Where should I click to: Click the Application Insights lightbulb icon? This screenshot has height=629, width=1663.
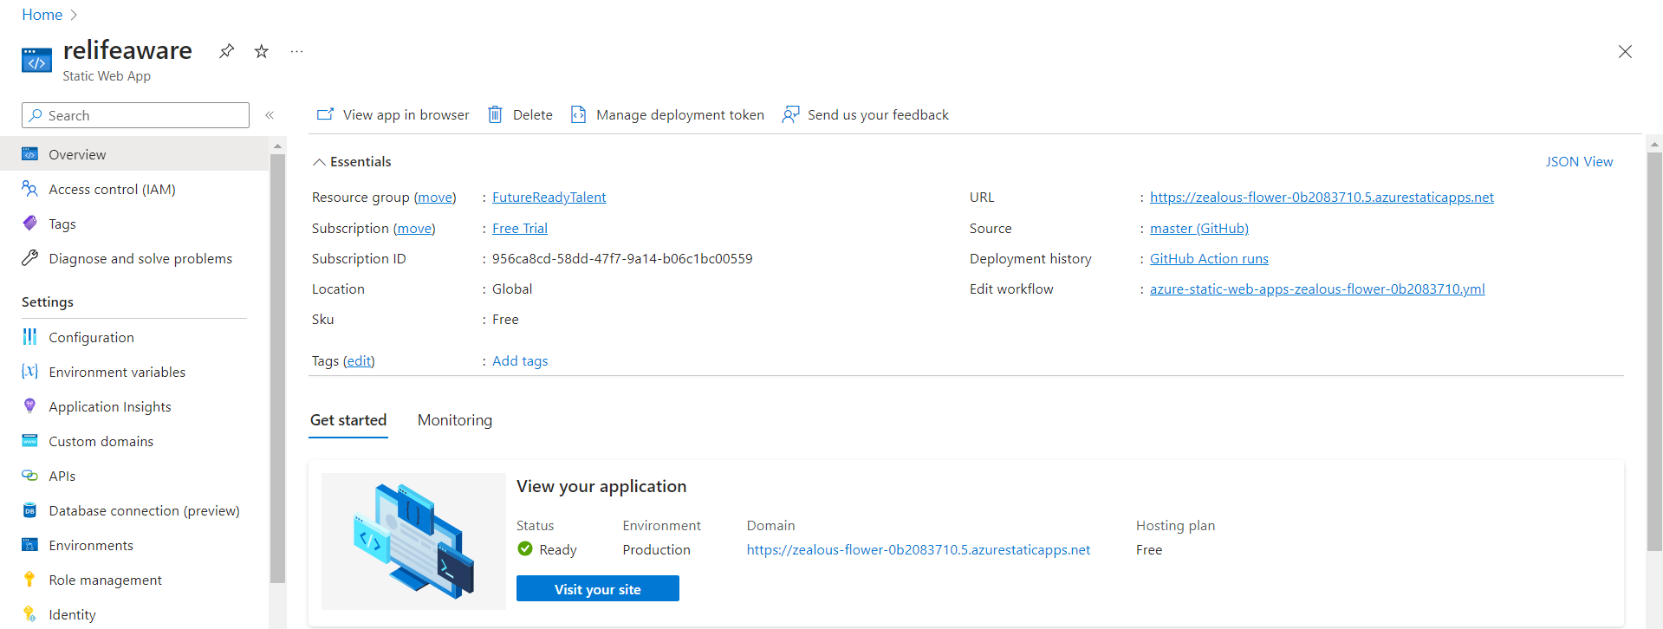(x=29, y=406)
